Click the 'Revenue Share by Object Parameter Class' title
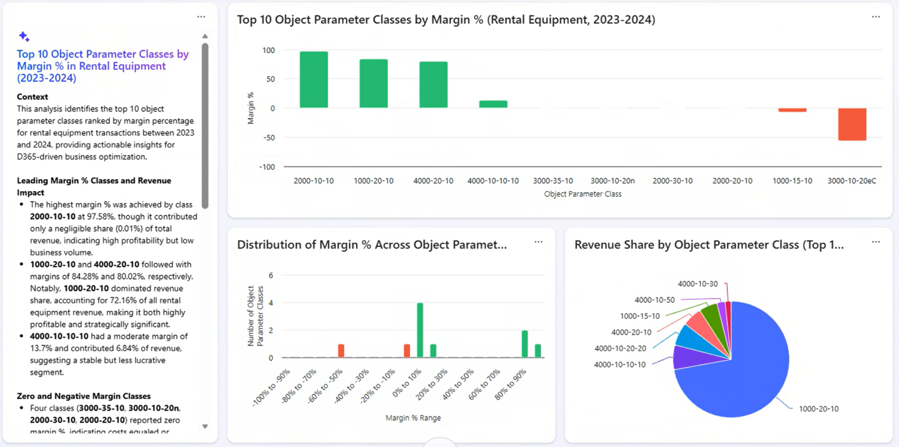899x447 pixels. [x=709, y=245]
